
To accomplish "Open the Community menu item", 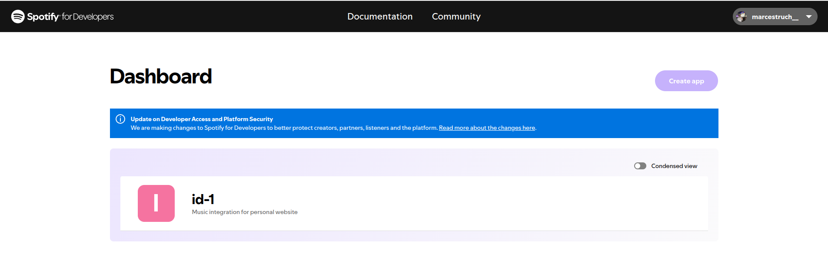I will [x=456, y=16].
